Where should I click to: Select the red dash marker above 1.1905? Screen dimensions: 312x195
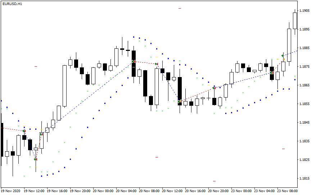point(180,8)
